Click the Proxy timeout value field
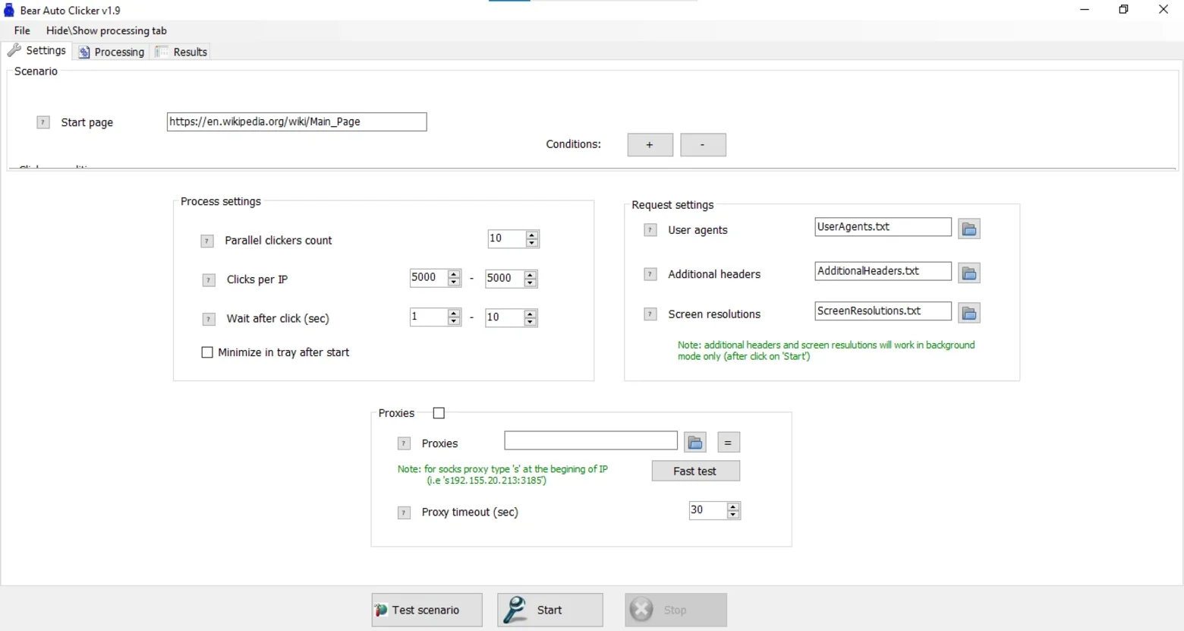 pyautogui.click(x=707, y=510)
